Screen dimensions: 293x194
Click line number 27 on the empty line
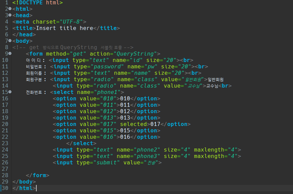pos(5,169)
